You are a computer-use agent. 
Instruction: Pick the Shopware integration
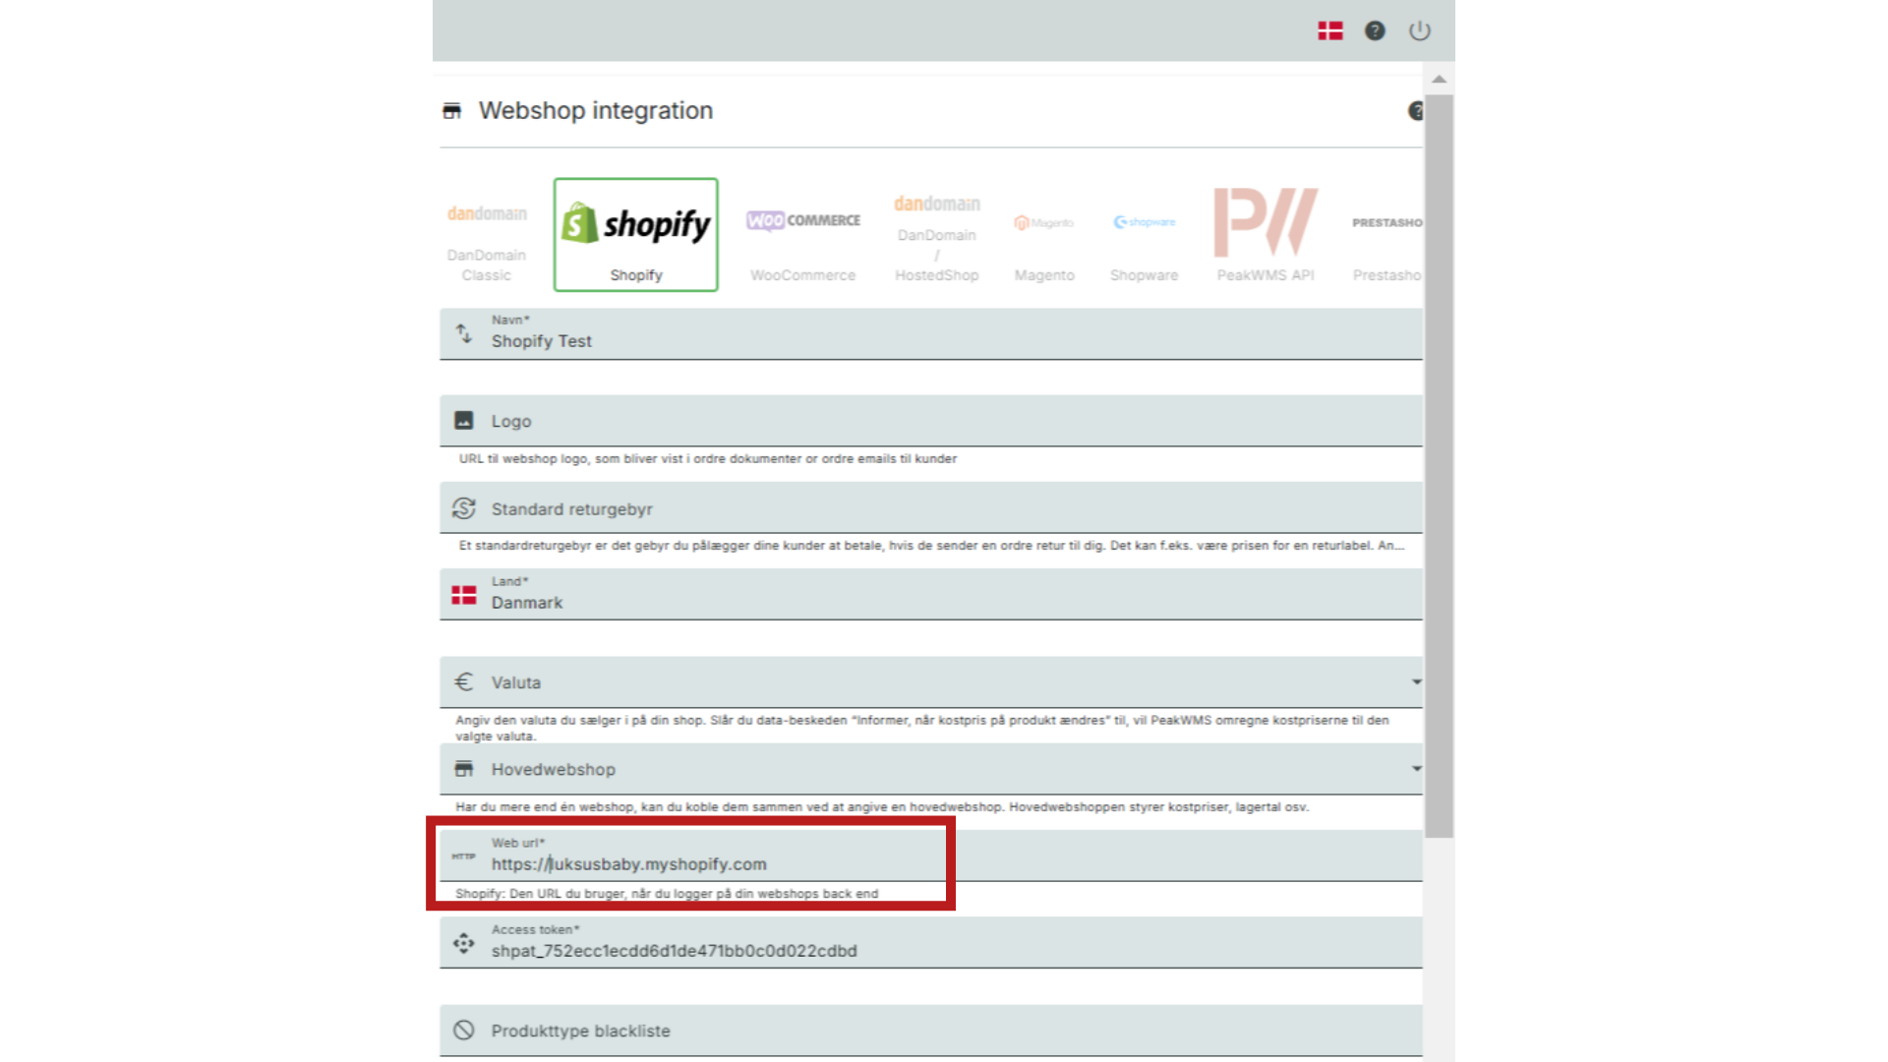tap(1145, 236)
